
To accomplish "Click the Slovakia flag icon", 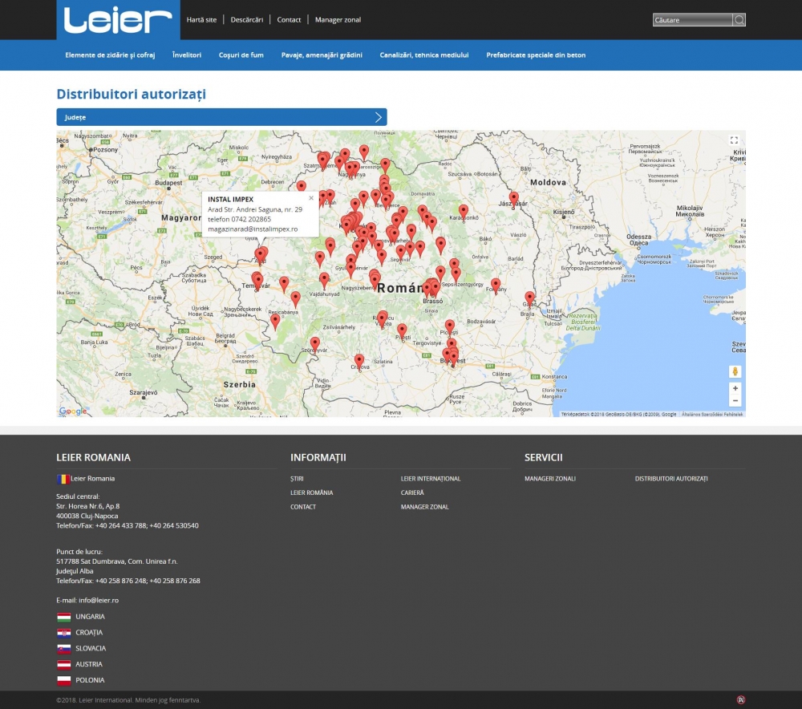I will pyautogui.click(x=63, y=649).
